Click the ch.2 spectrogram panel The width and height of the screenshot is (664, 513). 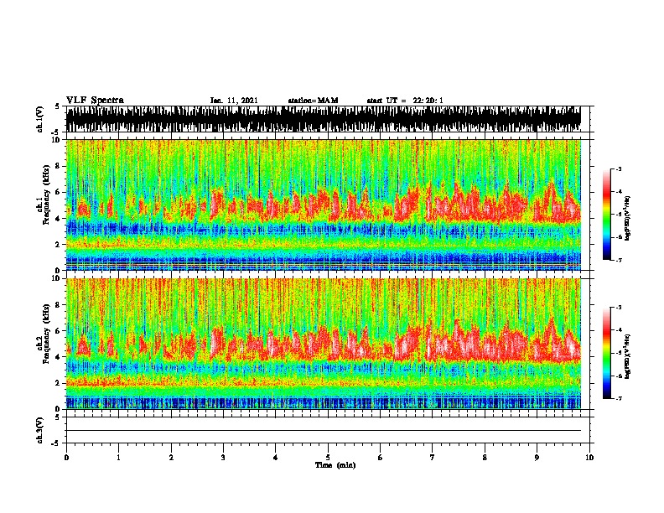324,344
